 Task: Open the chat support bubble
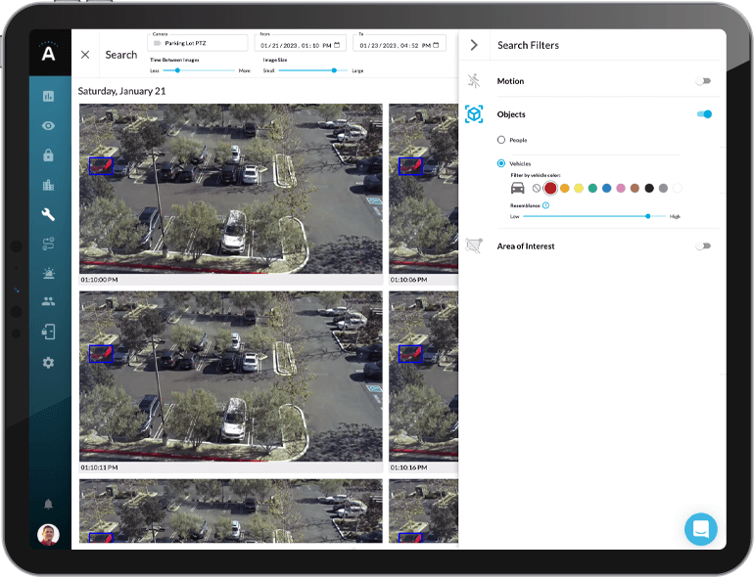point(700,529)
